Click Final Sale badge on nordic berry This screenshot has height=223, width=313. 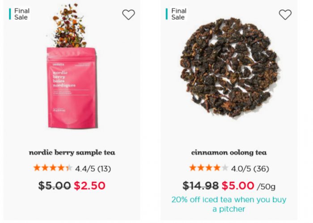pos(19,14)
